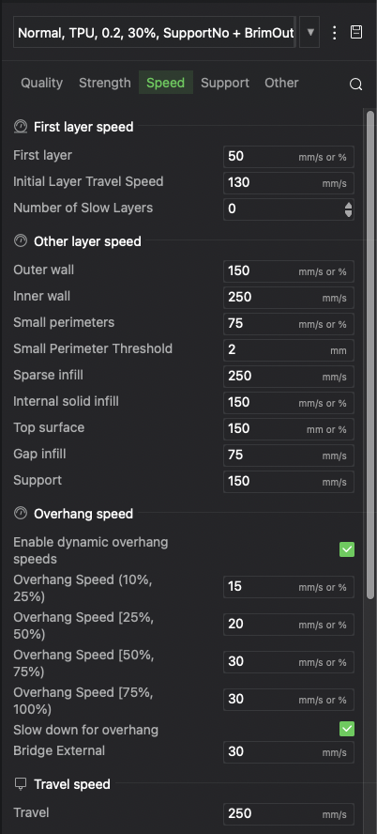Uncheck Slow down for overhang
Viewport: 377px width, 834px height.
click(347, 729)
